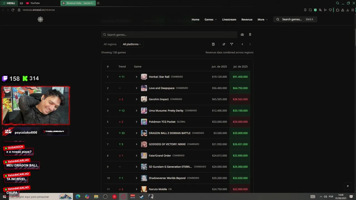Click the camera screenshot icon beside search bar
Viewport: 356px width, 200px height.
click(242, 35)
